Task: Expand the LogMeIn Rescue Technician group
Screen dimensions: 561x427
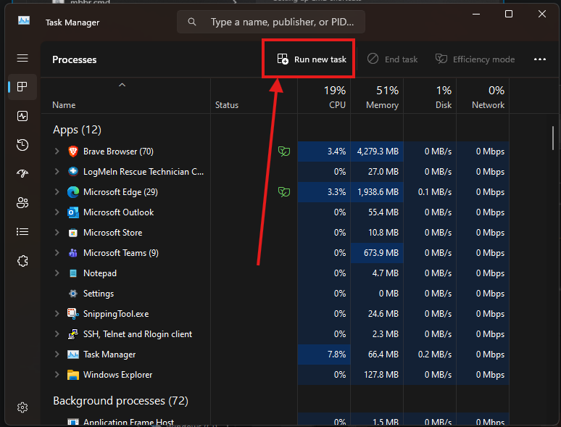Action: 57,171
